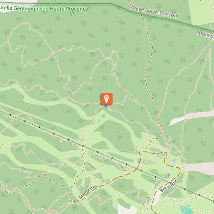
Task: Click the teal feature in bottom-right corner
Action: coord(187,209)
